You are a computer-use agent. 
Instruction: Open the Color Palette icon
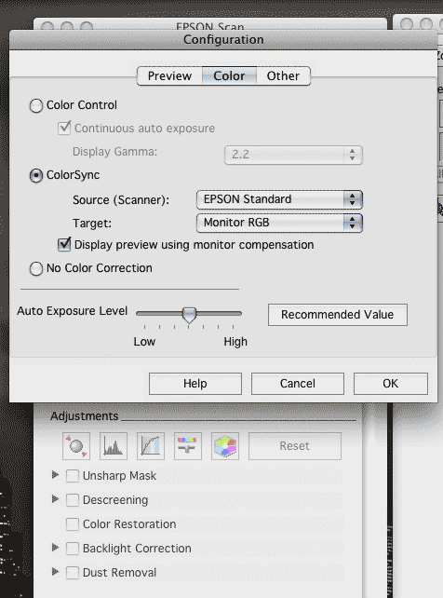(225, 445)
